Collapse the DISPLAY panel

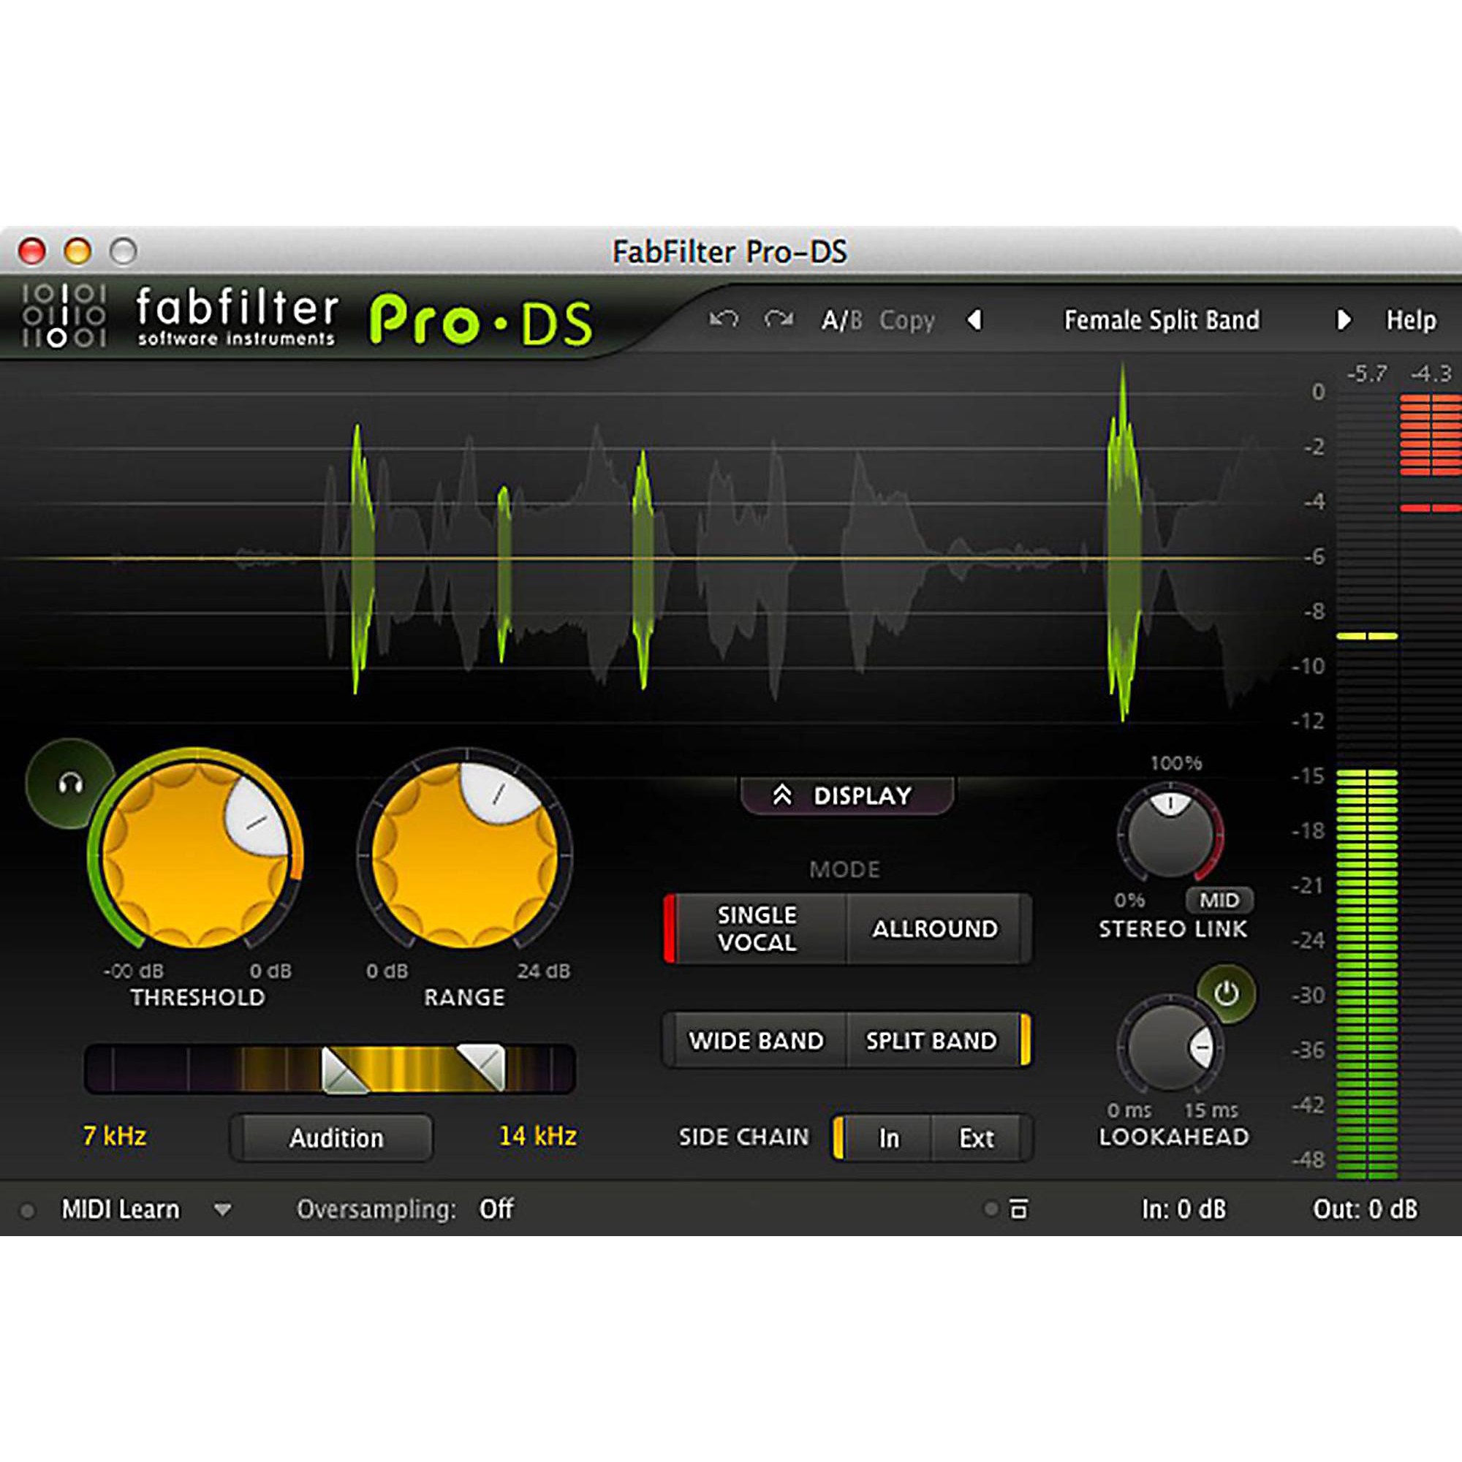coord(847,795)
